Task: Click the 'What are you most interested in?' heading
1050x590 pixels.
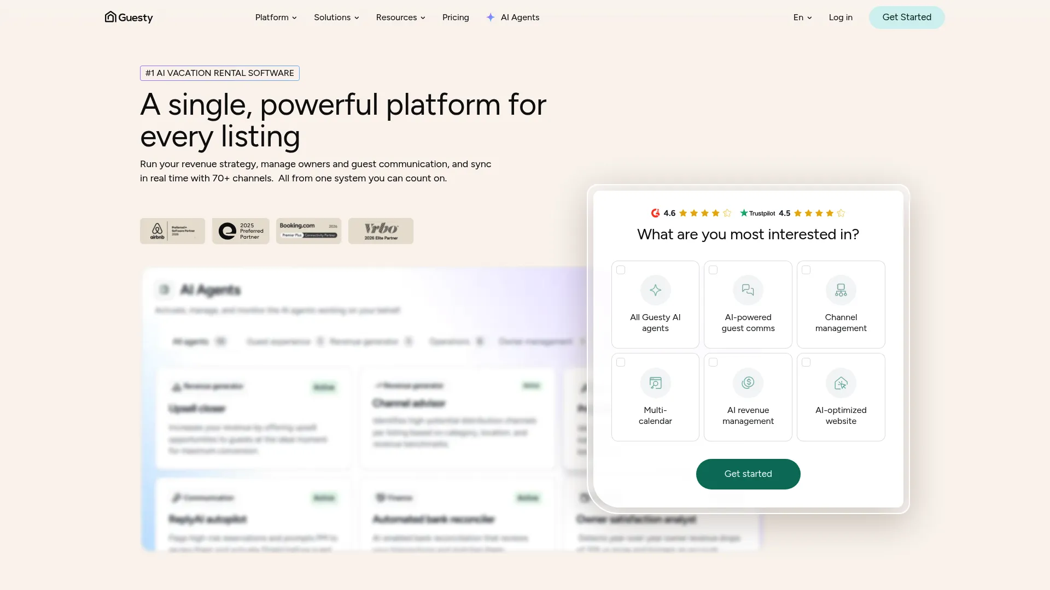Action: click(x=748, y=234)
